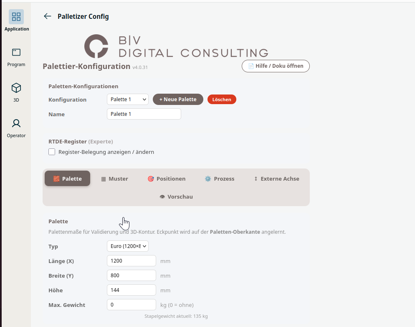Click the B|V Digital Consulting logo
This screenshot has height=327, width=415.
(x=176, y=46)
